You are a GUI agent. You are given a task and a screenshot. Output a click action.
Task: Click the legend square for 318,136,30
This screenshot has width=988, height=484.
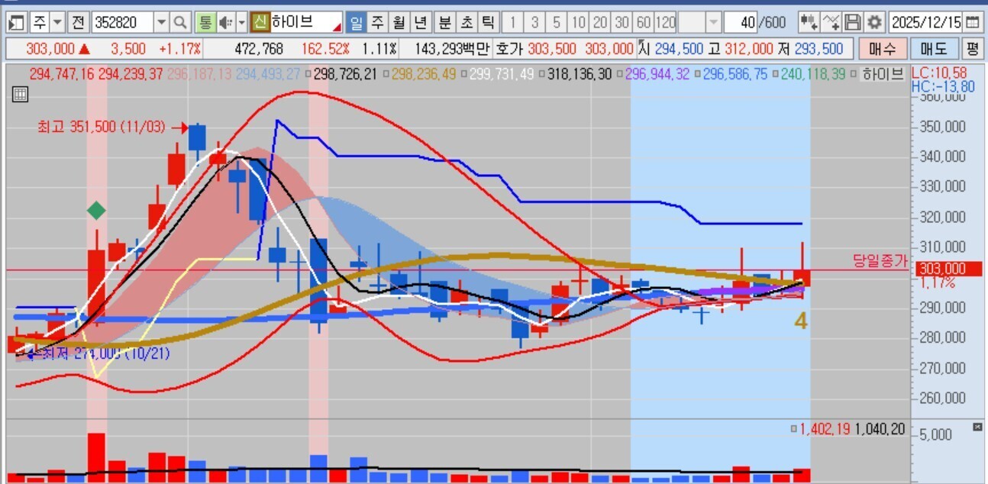tap(541, 75)
